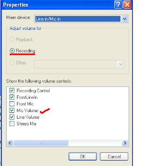Click the Mic Volume label
Image resolution: width=155 pixels, height=166 pixels.
[x=27, y=110]
